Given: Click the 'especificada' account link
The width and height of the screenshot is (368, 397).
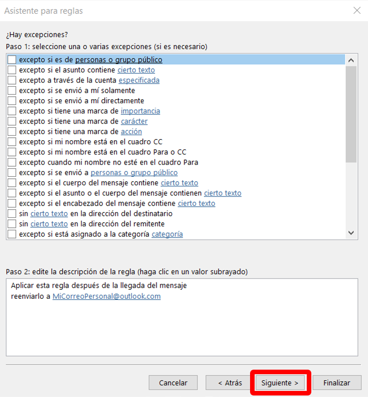Looking at the screenshot, I should click(x=139, y=80).
